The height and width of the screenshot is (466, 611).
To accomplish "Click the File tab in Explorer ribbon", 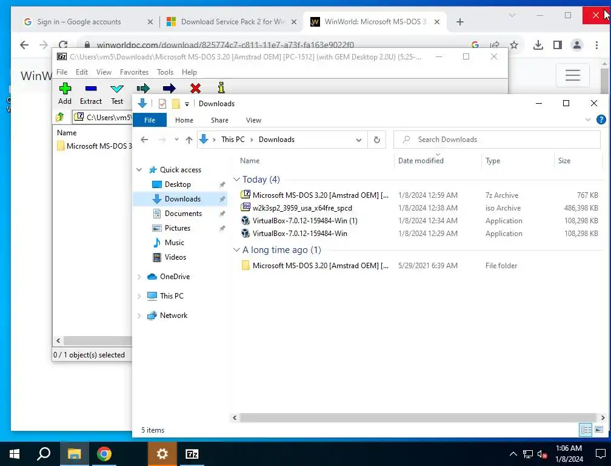I will point(150,120).
